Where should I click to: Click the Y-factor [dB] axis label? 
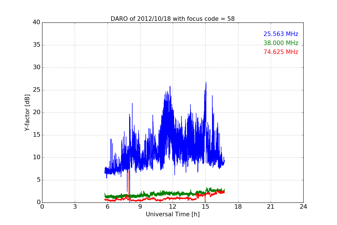(27, 112)
